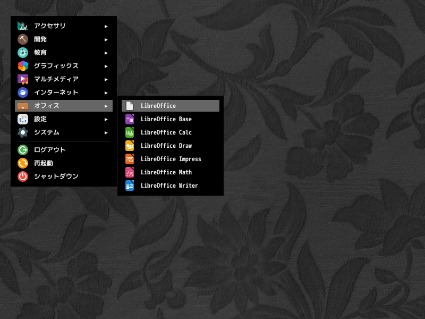The width and height of the screenshot is (425, 319).
Task: Expand the インターネット submenu arrow
Action: [x=106, y=93]
